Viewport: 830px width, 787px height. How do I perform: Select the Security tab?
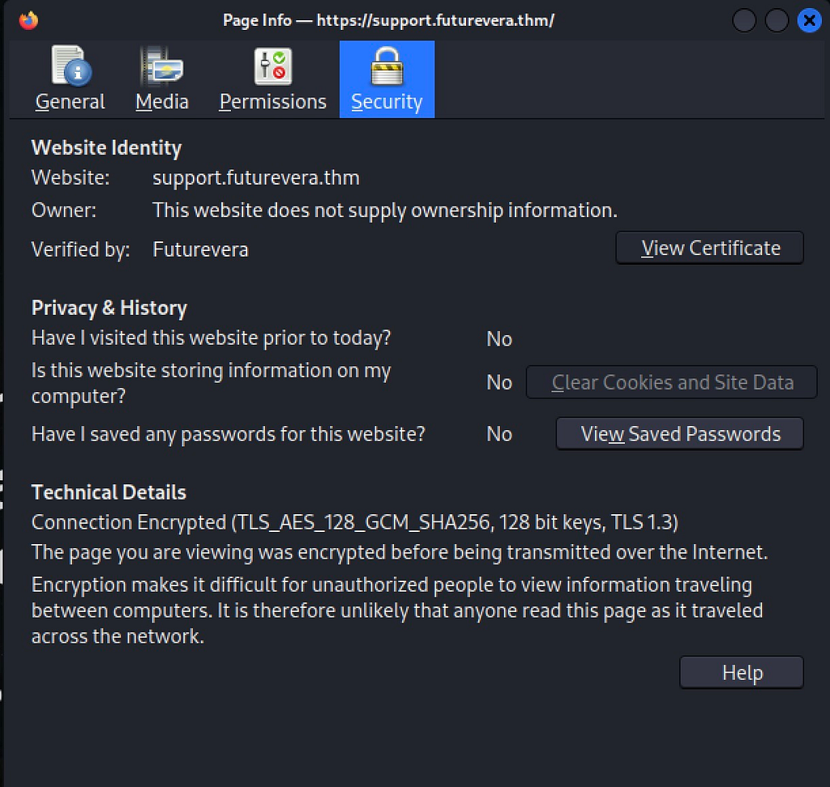click(387, 79)
